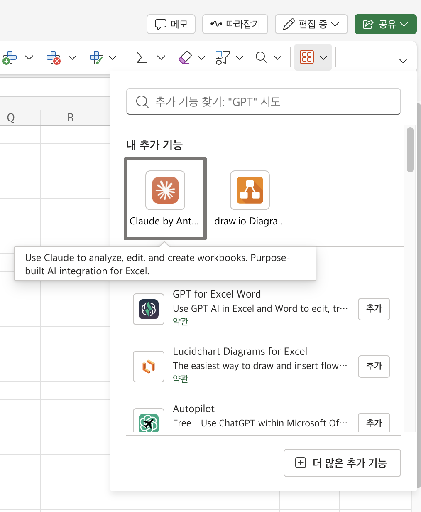Click the 'Autopilot' title text

coord(193,409)
